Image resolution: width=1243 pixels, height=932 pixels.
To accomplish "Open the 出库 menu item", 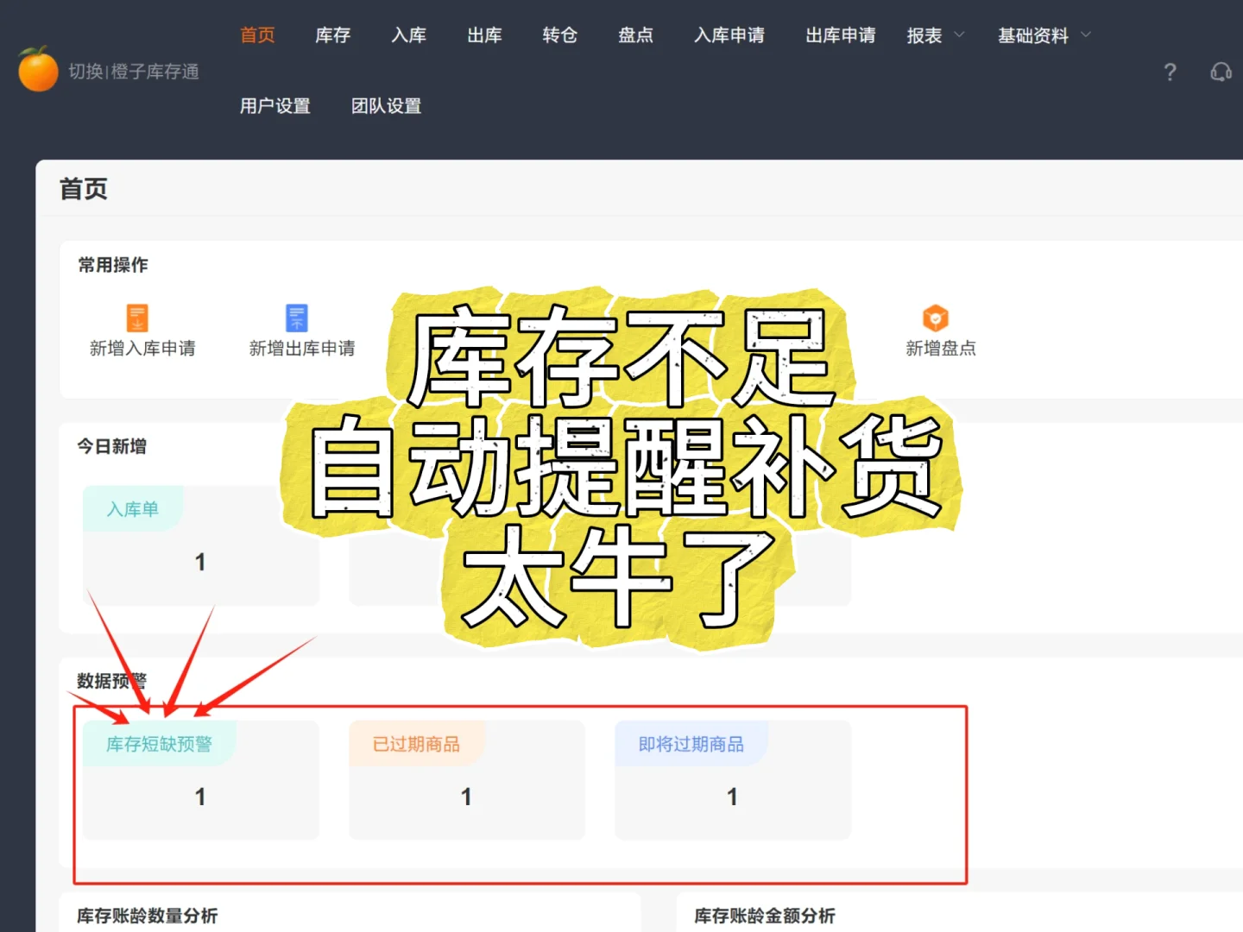I will 484,35.
